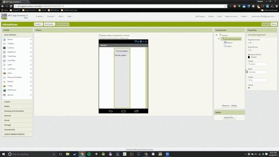Open the BackgroundColor swatch
Viewport: 279px width, 157px height.
(x=249, y=57)
